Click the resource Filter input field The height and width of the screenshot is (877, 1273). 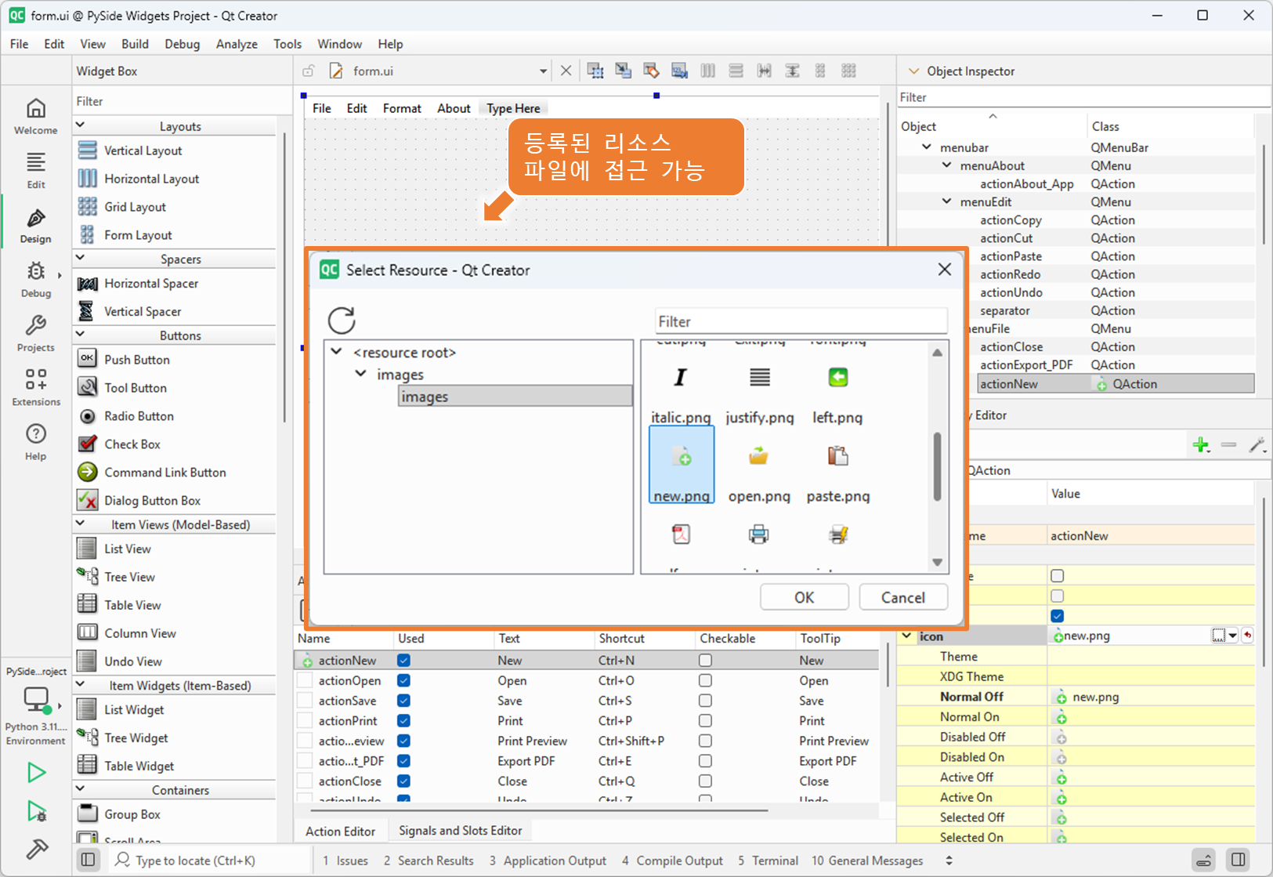(801, 321)
